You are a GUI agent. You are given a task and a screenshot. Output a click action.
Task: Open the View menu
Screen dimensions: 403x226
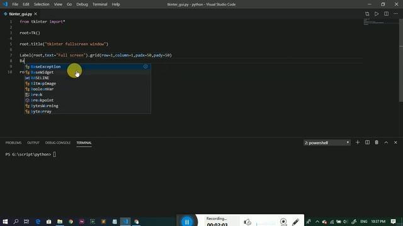tap(58, 4)
